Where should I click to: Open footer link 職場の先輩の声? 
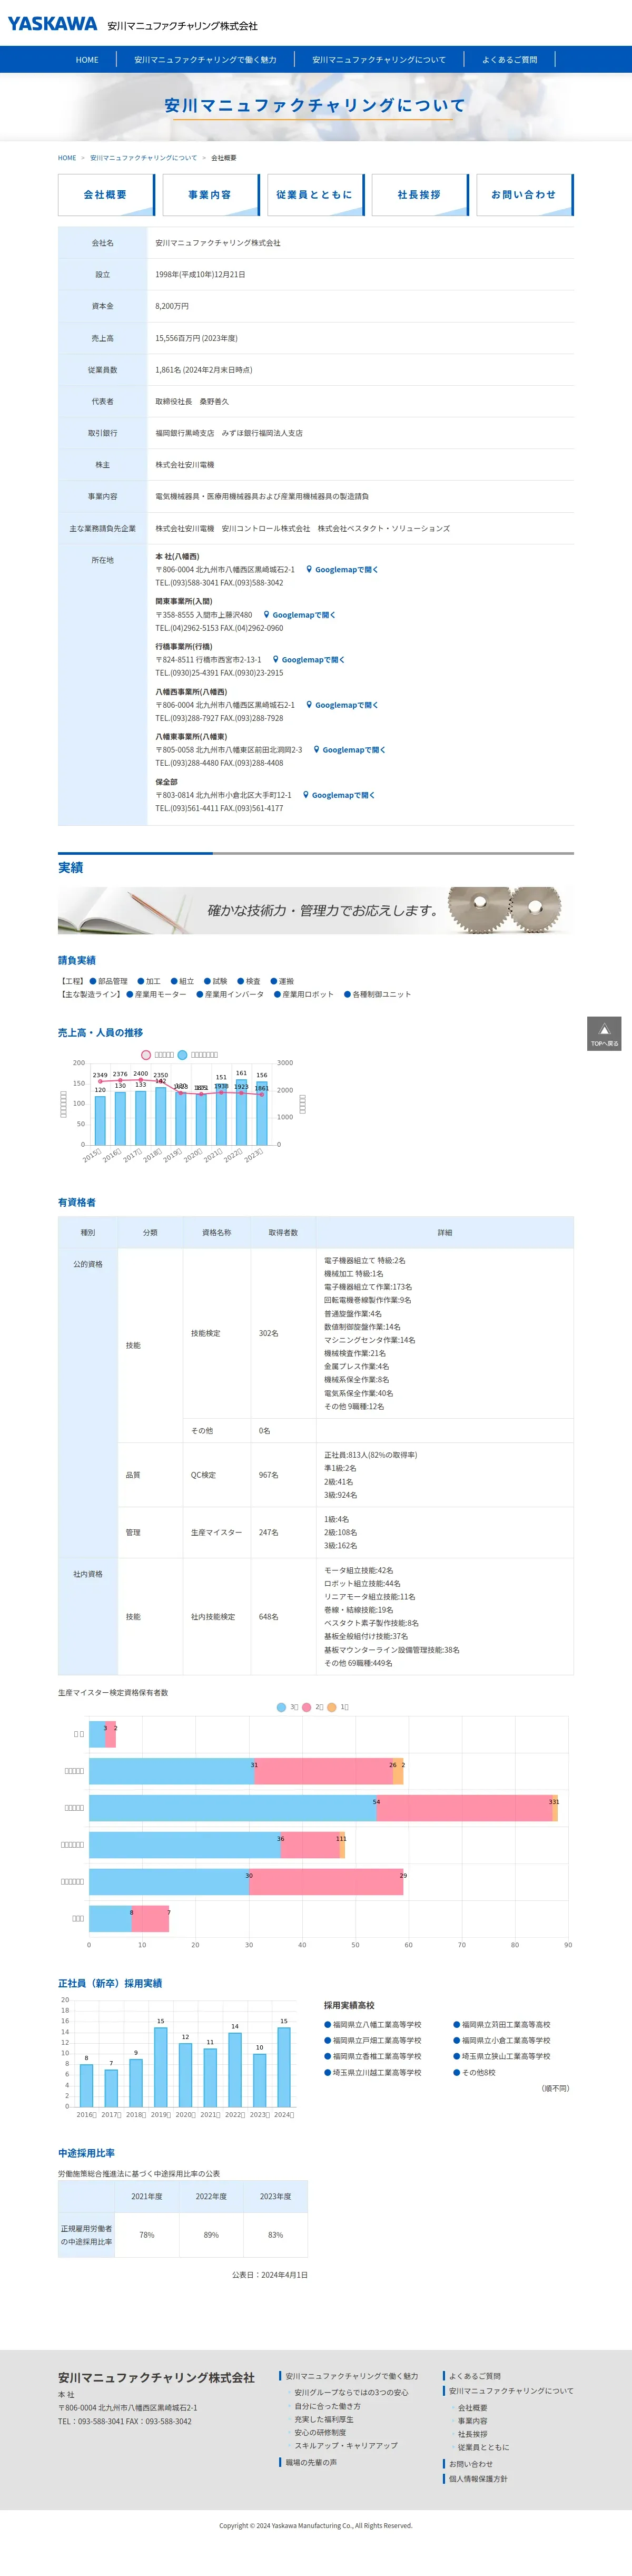tap(311, 2462)
